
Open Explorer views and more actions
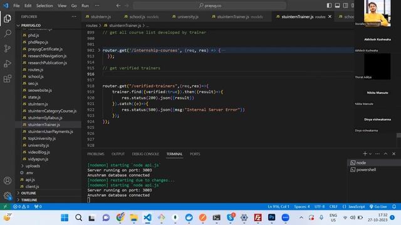click(74, 17)
